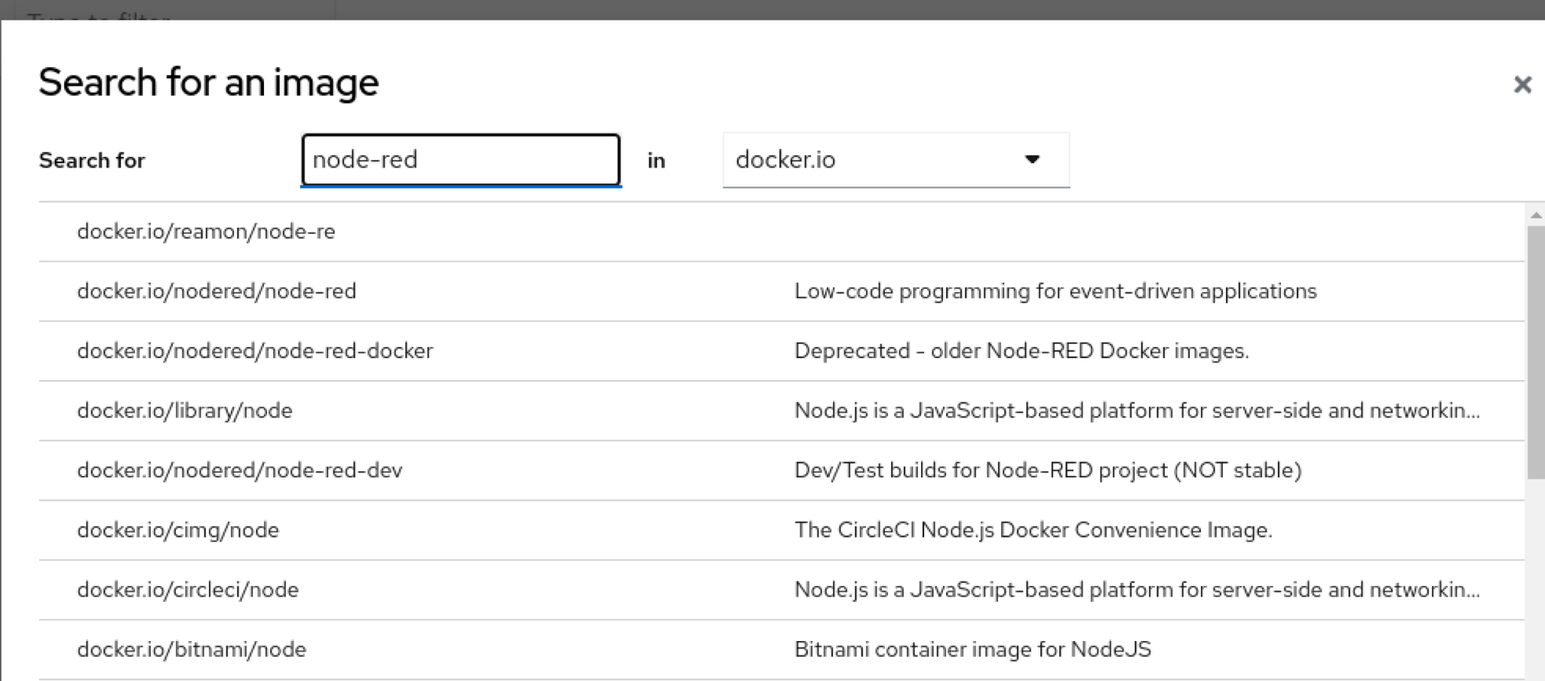Select docker.io/cimg/node image
This screenshot has height=681, width=1545.
click(x=178, y=530)
